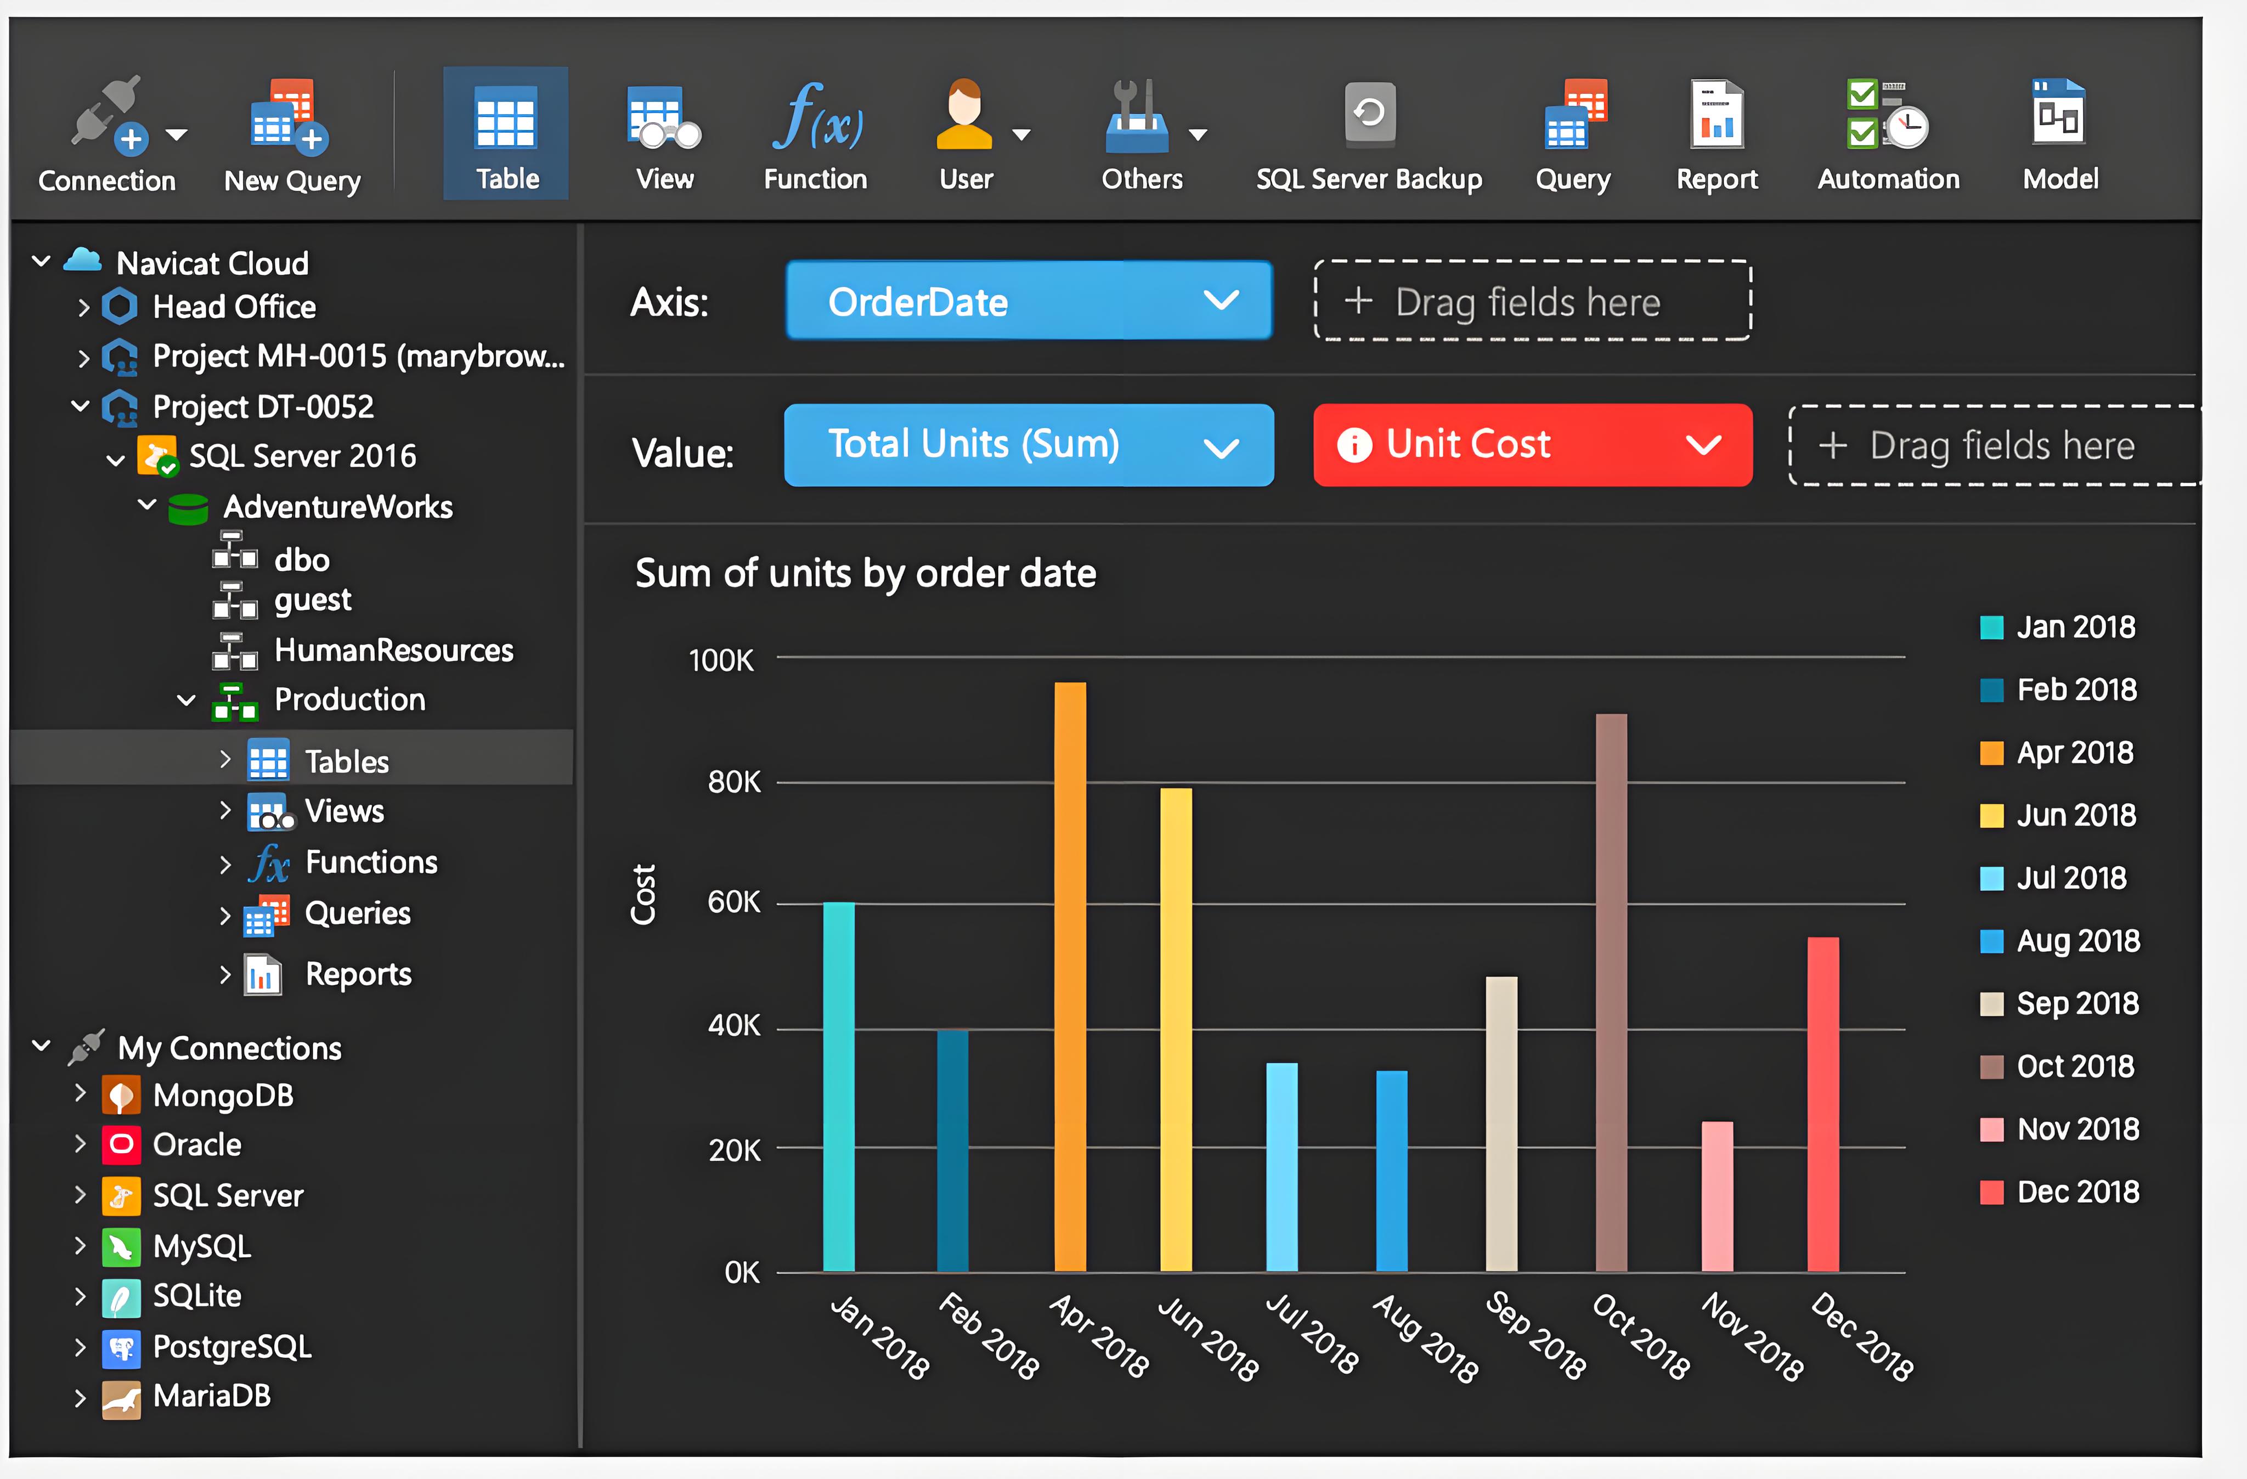Screen dimensions: 2247x1479
Task: Expand the Views node
Action: 225,810
